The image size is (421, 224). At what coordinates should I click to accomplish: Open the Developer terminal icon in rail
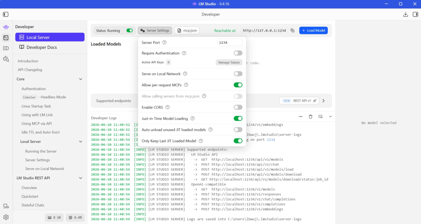tap(6, 38)
